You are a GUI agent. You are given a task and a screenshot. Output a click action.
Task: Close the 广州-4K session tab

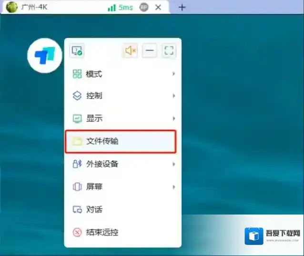tap(158, 7)
